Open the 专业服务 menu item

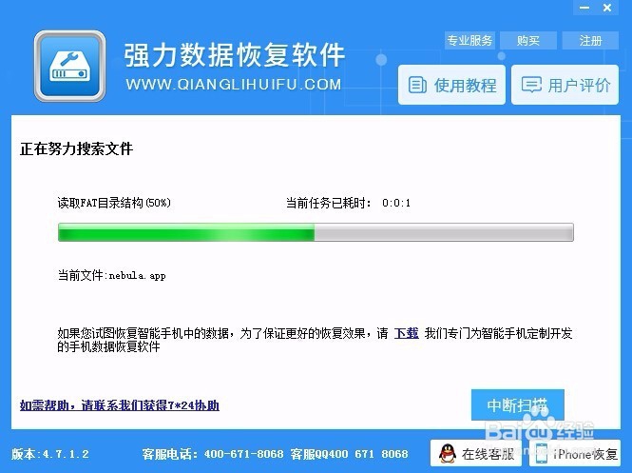(469, 40)
